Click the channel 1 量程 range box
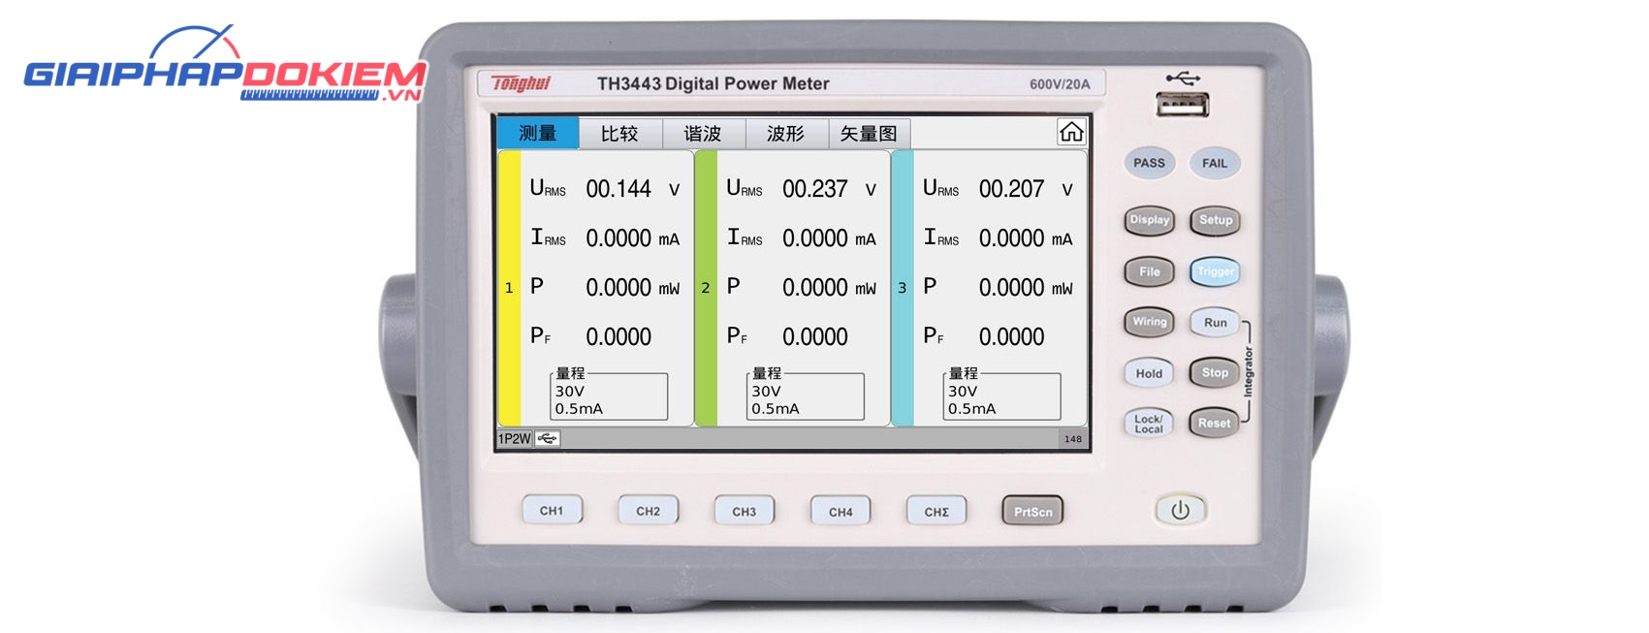Screen dimensions: 1649x633 click(x=609, y=394)
